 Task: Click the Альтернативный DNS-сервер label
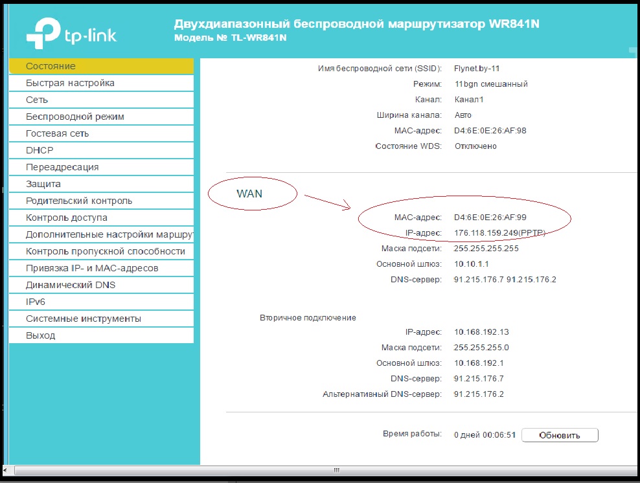coord(382,394)
